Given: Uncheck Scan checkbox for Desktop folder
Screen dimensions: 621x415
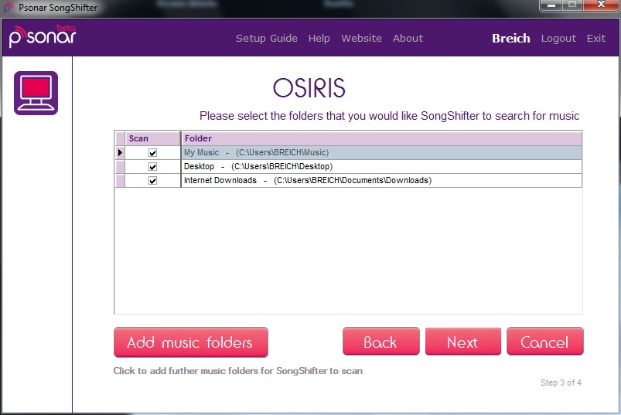Looking at the screenshot, I should click(152, 167).
